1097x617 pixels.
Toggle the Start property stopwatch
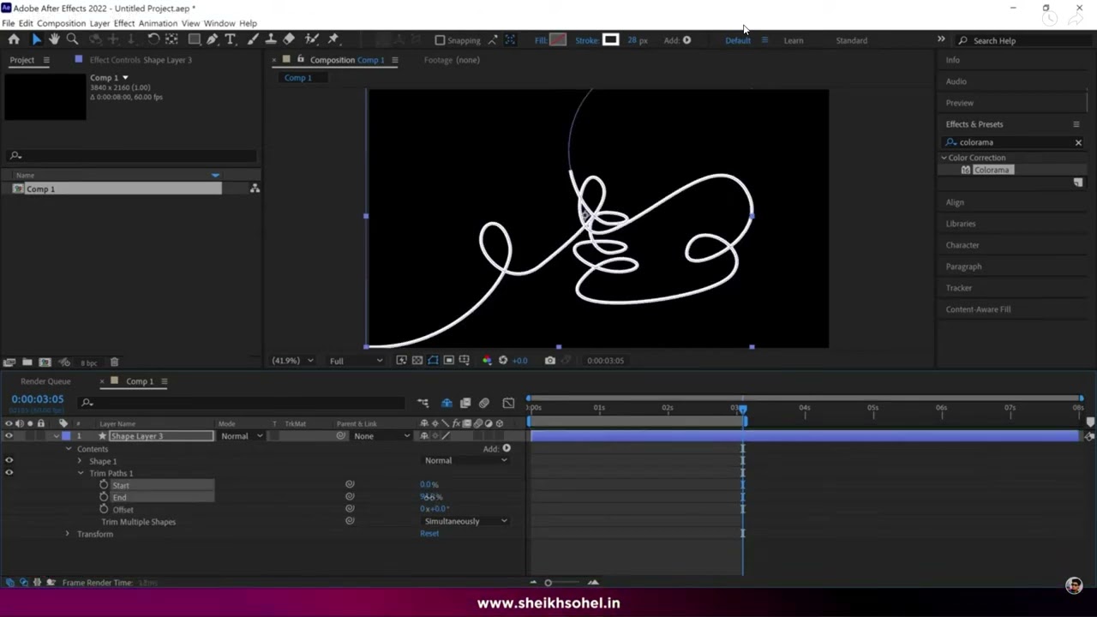pyautogui.click(x=104, y=485)
